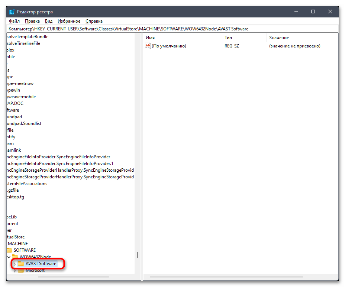Sort values by the Тип column header
The image size is (345, 287).
244,38
